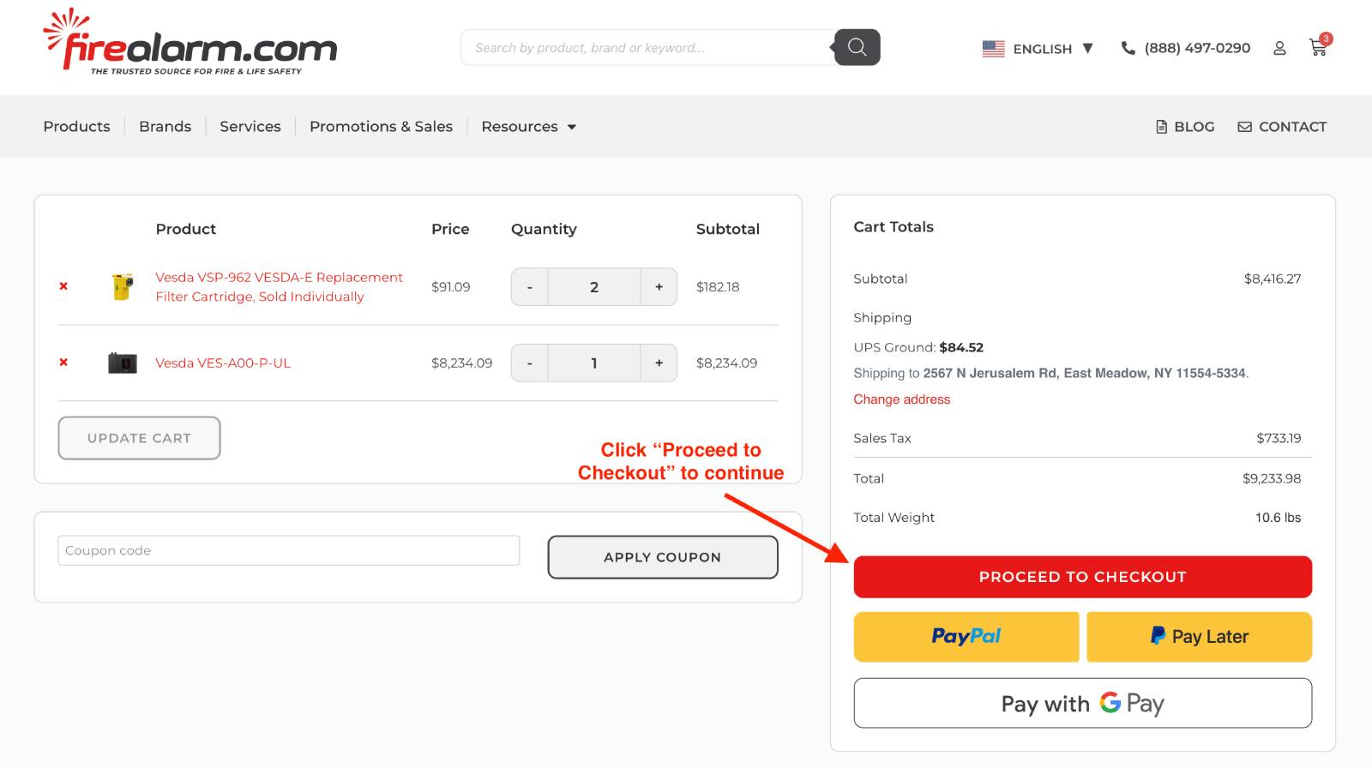Viewport: 1372px width, 768px height.
Task: Open the user account icon
Action: (1279, 48)
